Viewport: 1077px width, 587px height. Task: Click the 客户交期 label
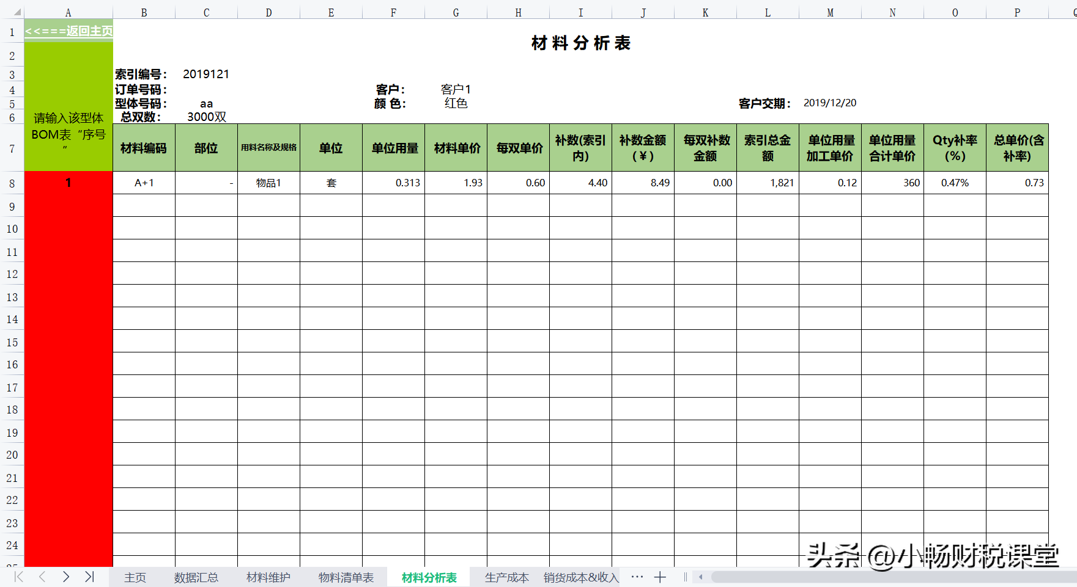[765, 103]
